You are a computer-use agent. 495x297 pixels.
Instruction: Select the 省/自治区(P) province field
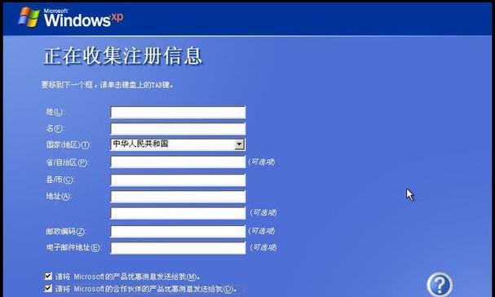pyautogui.click(x=178, y=162)
